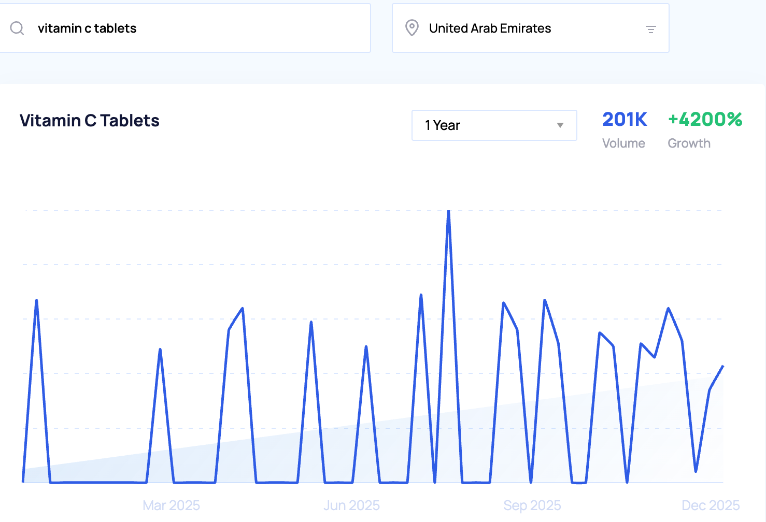The width and height of the screenshot is (766, 522).
Task: Click the line's final point at right edge
Action: tap(722, 367)
